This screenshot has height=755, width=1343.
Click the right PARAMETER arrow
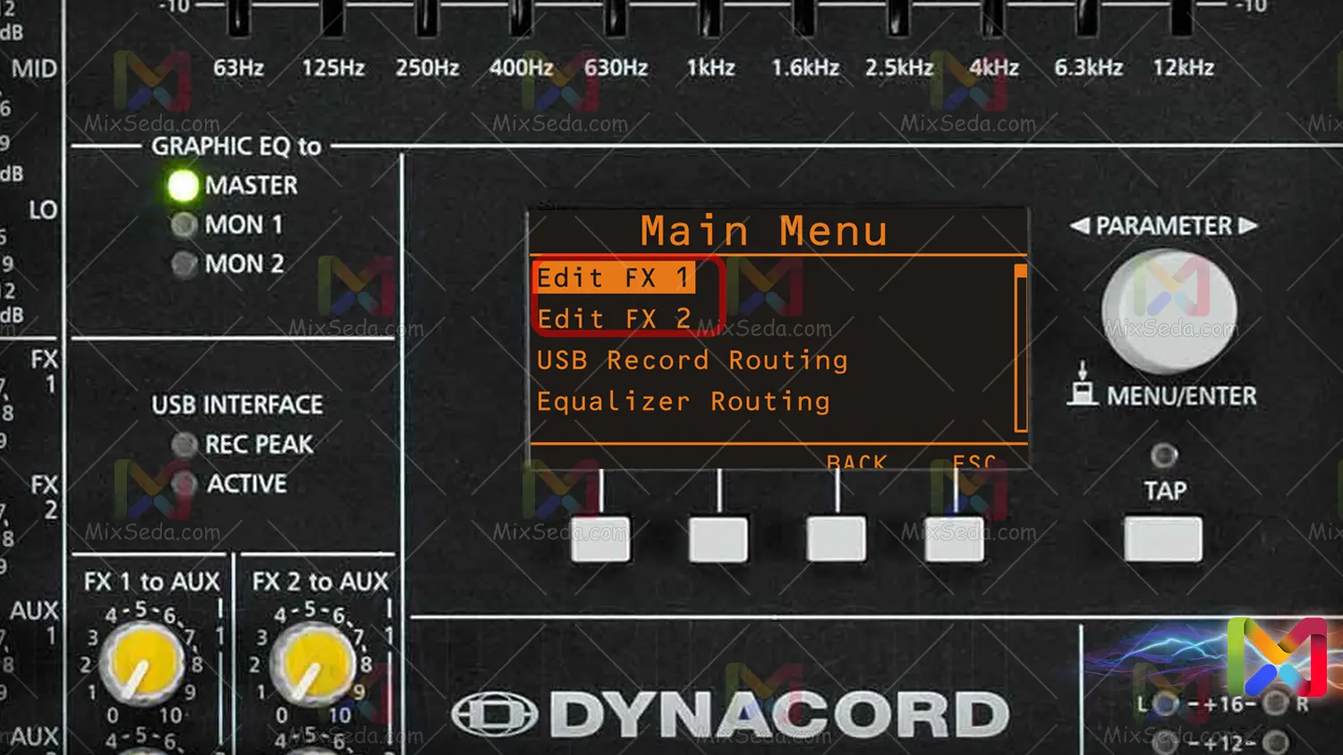pos(1247,226)
